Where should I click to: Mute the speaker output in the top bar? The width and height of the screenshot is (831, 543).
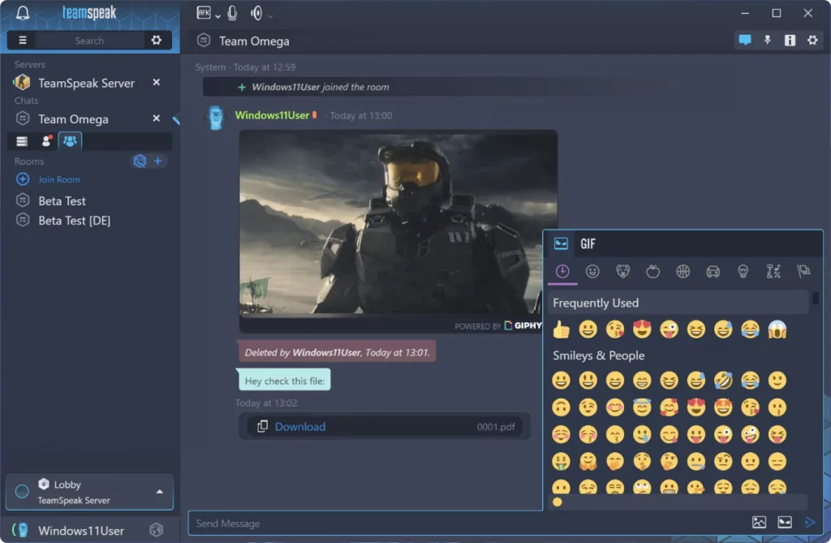pos(256,13)
